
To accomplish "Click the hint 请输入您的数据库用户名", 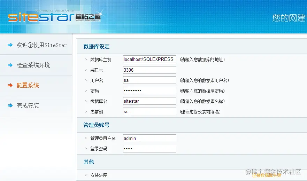I will pyautogui.click(x=205, y=80).
